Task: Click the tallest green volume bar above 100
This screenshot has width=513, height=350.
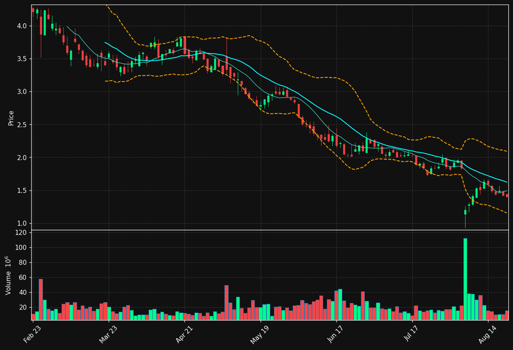Action: (x=465, y=279)
